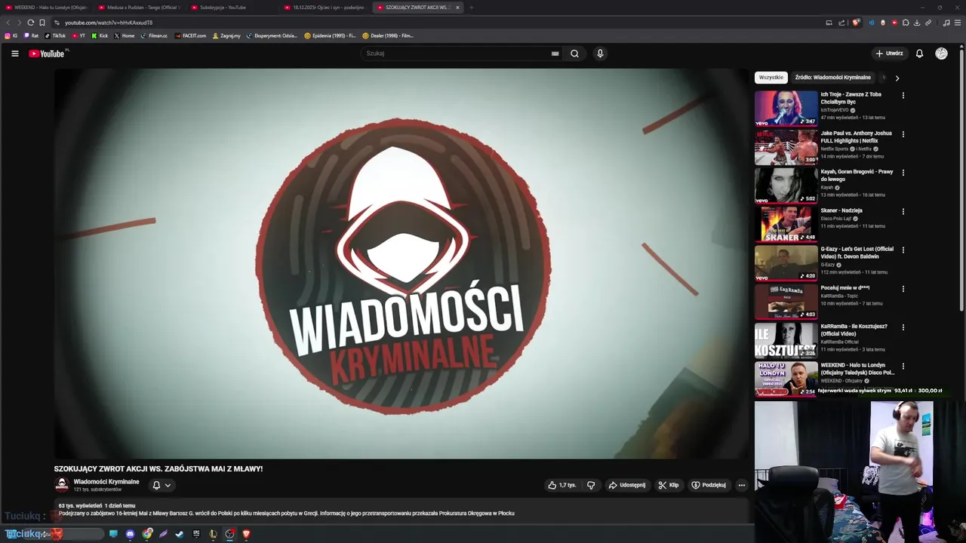
Task: Open options menu for Jake Paul vs. Anthony Joshua
Action: (x=903, y=134)
